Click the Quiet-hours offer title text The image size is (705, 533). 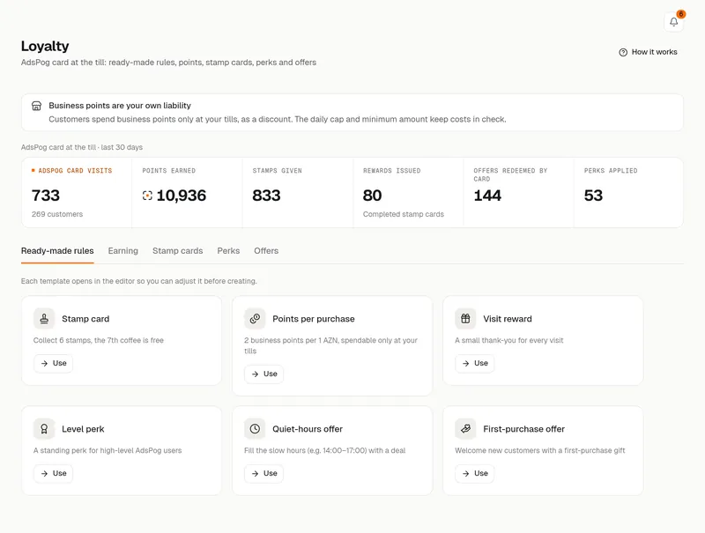click(308, 429)
